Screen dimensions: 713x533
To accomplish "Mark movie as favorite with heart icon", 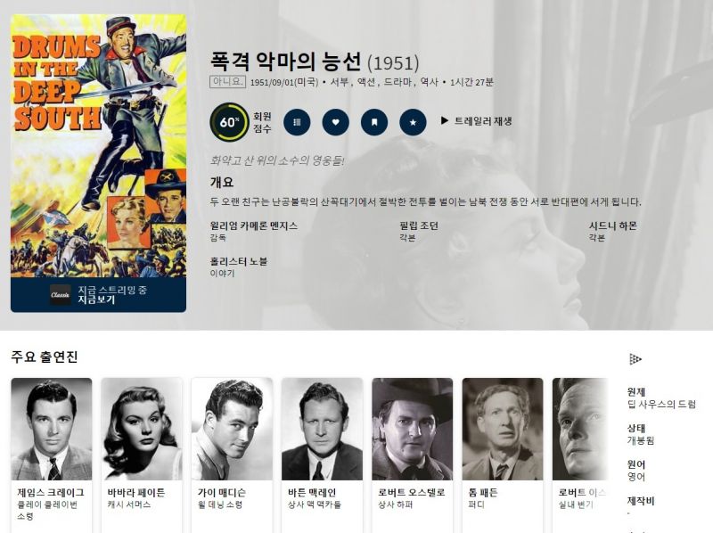I will 336,122.
